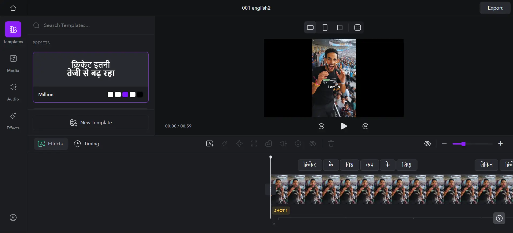Click the 00:00 / 00:59 time readout

(178, 126)
